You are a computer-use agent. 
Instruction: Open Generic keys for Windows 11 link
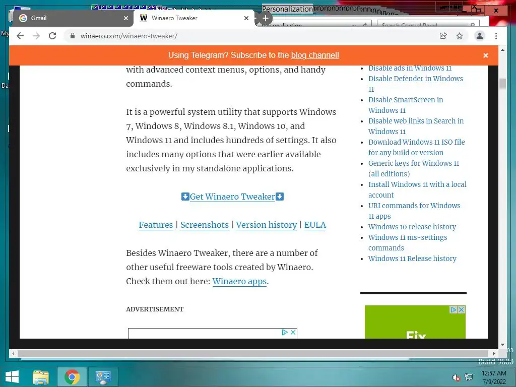(x=414, y=168)
